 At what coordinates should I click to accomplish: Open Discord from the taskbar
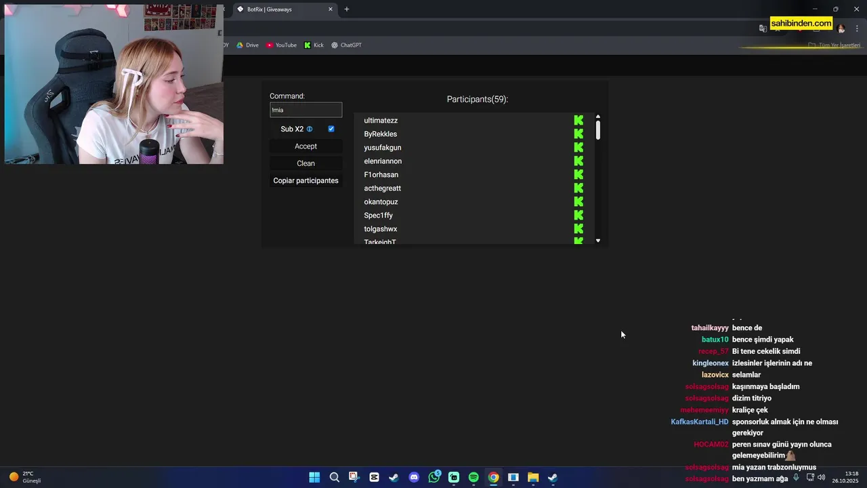414,477
